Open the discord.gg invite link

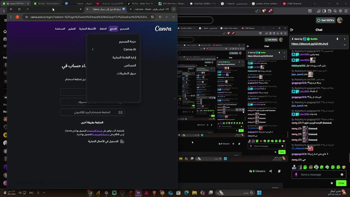[x=310, y=44]
